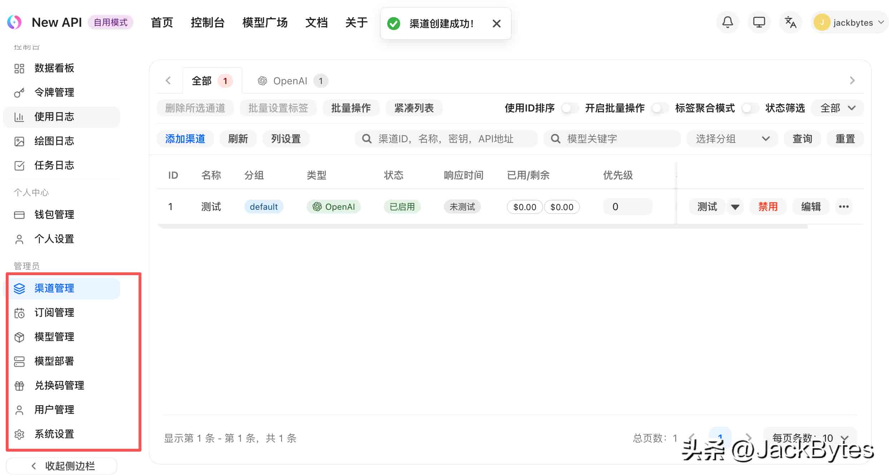Click the 令牌管理 key icon
889x476 pixels.
[19, 93]
